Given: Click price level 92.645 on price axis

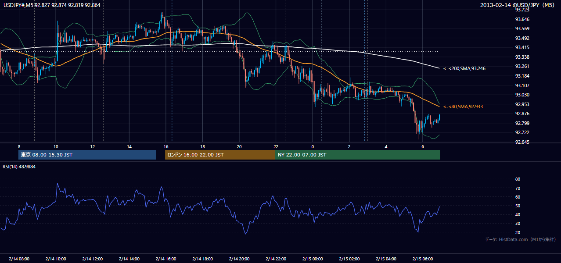Looking at the screenshot, I should pyautogui.click(x=522, y=142).
